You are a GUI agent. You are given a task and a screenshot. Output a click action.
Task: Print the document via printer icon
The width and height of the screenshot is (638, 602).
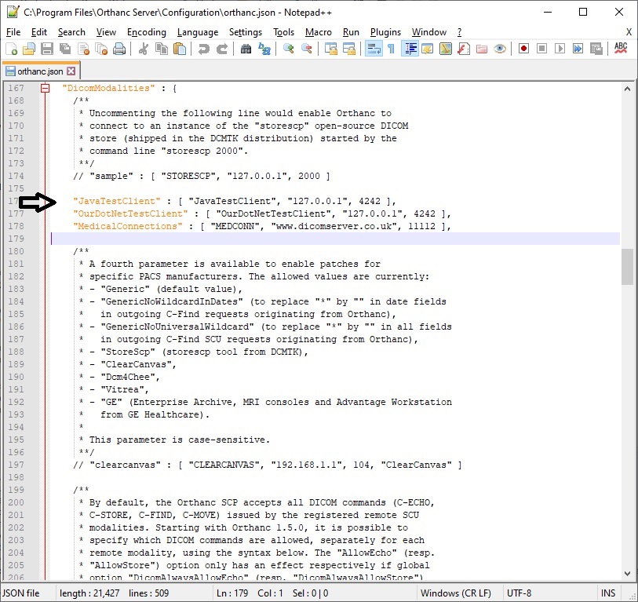(120, 48)
